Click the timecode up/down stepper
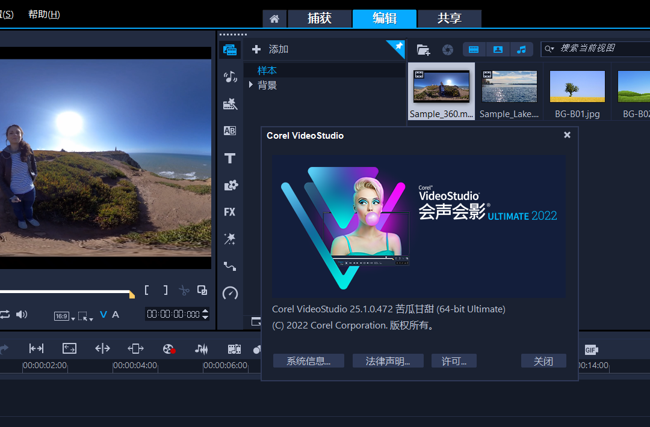The height and width of the screenshot is (427, 650). [x=205, y=314]
